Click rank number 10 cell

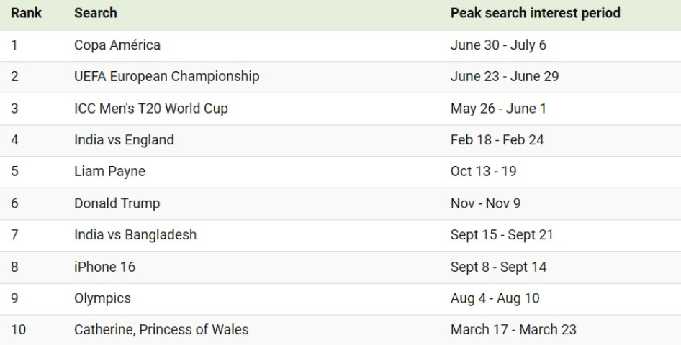click(x=18, y=330)
